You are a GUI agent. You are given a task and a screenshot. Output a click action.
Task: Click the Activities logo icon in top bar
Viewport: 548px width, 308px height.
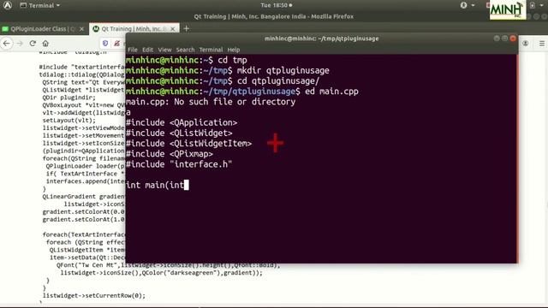[8, 5]
